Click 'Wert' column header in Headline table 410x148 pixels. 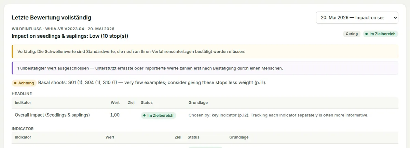pos(115,102)
